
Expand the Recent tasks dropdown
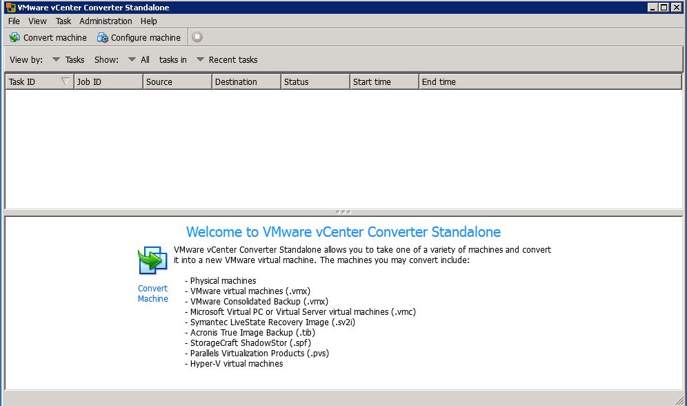tap(200, 59)
